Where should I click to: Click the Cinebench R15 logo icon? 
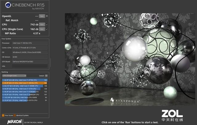(8, 5)
